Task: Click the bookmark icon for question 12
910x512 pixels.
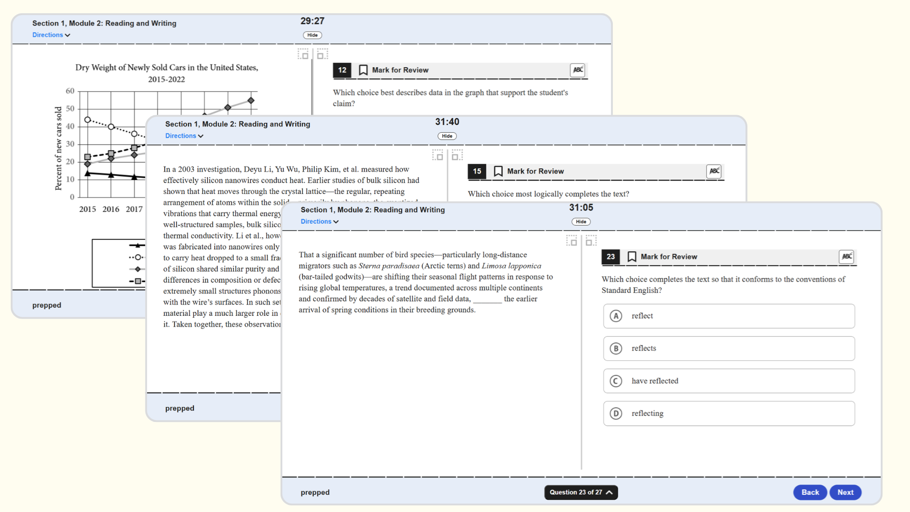Action: coord(363,70)
